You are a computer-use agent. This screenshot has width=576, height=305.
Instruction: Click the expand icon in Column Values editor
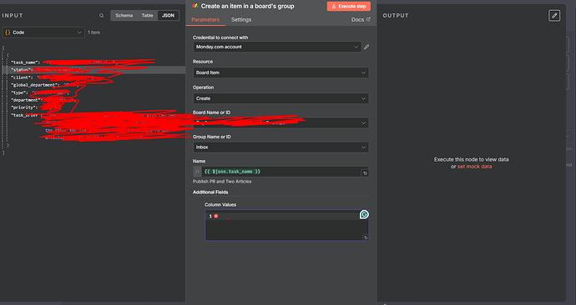pos(366,237)
